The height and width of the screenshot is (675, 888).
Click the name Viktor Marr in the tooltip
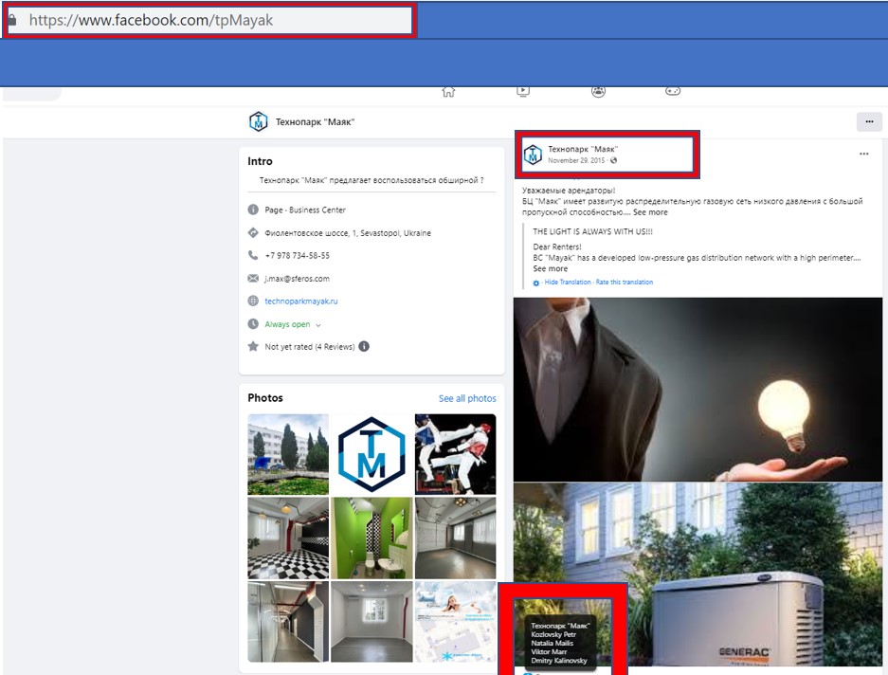[549, 651]
